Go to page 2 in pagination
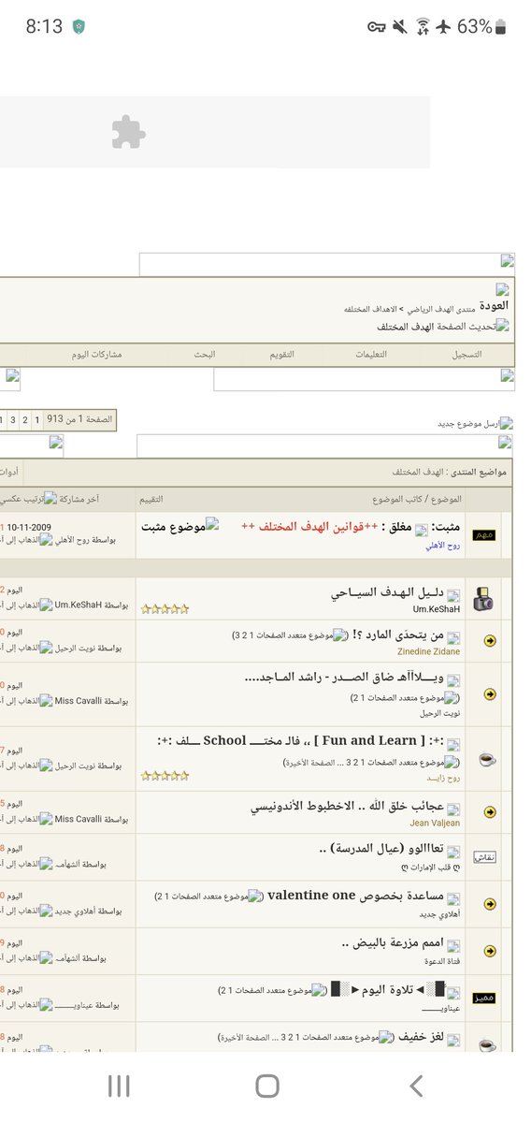The image size is (531, 1123). tap(25, 420)
